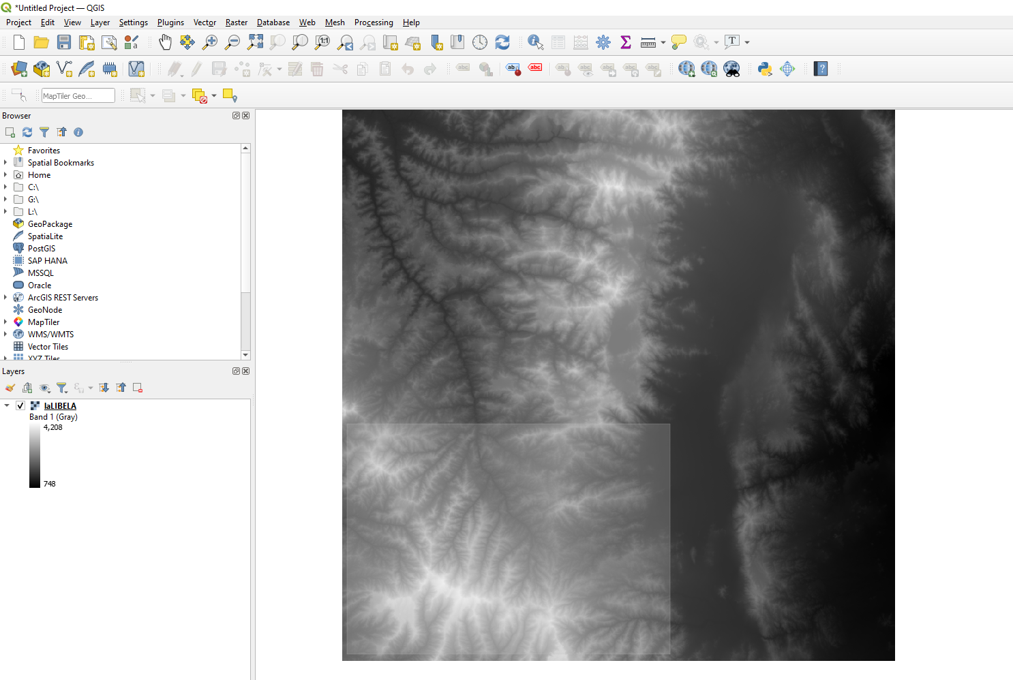Click the MapTiler Geo search field
The width and height of the screenshot is (1013, 680).
78,95
